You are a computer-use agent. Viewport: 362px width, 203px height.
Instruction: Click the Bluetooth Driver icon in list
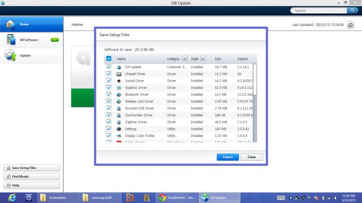click(x=119, y=95)
